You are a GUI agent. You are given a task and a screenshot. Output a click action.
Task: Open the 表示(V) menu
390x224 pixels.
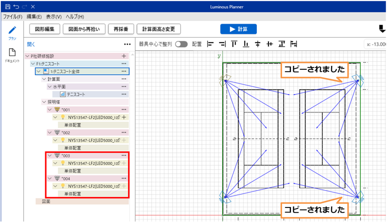(x=54, y=16)
